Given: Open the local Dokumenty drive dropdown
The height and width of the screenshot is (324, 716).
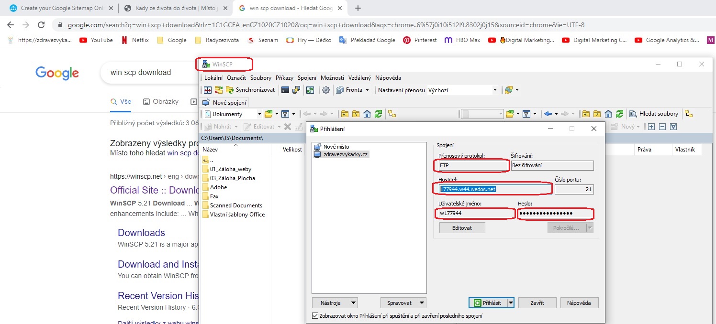Looking at the screenshot, I should [x=233, y=114].
